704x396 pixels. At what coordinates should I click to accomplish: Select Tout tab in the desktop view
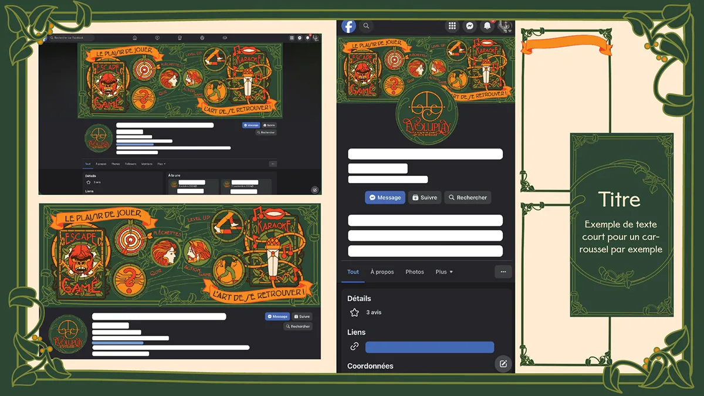pyautogui.click(x=87, y=164)
